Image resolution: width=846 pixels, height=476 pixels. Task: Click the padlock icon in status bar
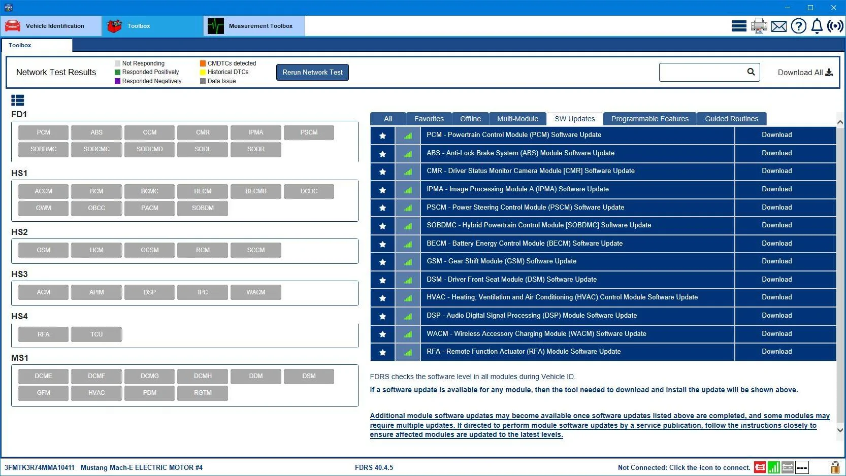click(x=834, y=467)
